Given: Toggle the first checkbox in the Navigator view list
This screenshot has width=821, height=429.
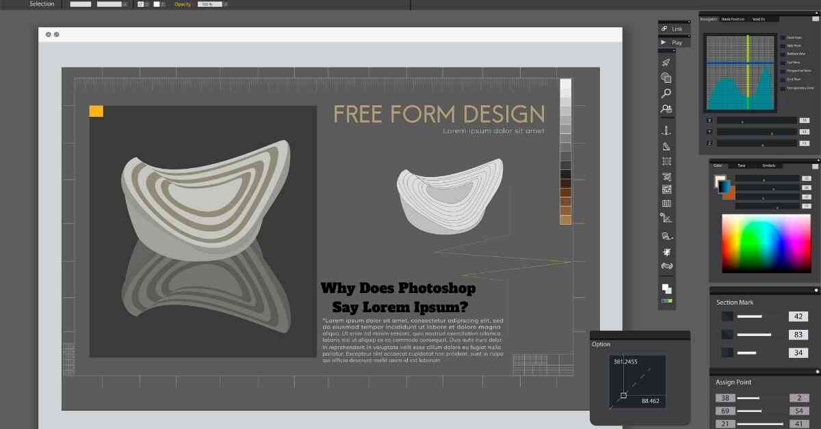Looking at the screenshot, I should (x=783, y=38).
